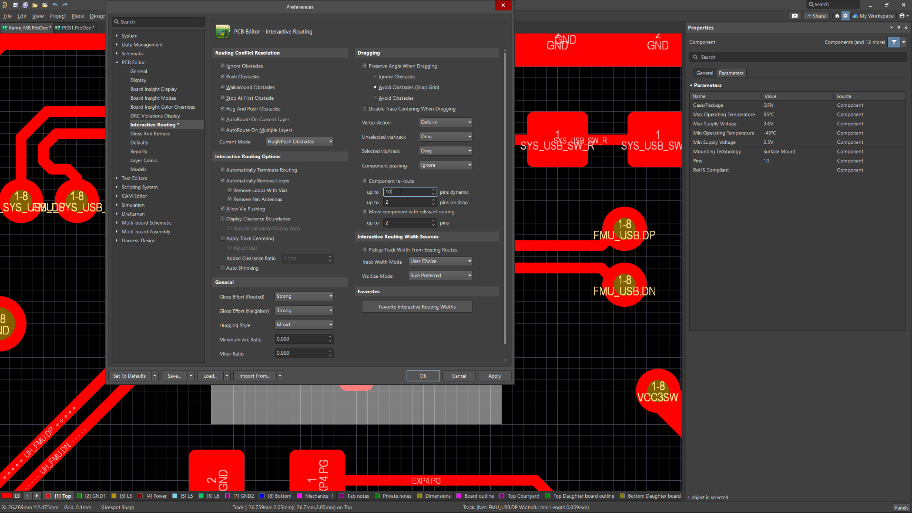
Task: Click Favorite Interactive Routing Widths button
Action: pos(417,306)
